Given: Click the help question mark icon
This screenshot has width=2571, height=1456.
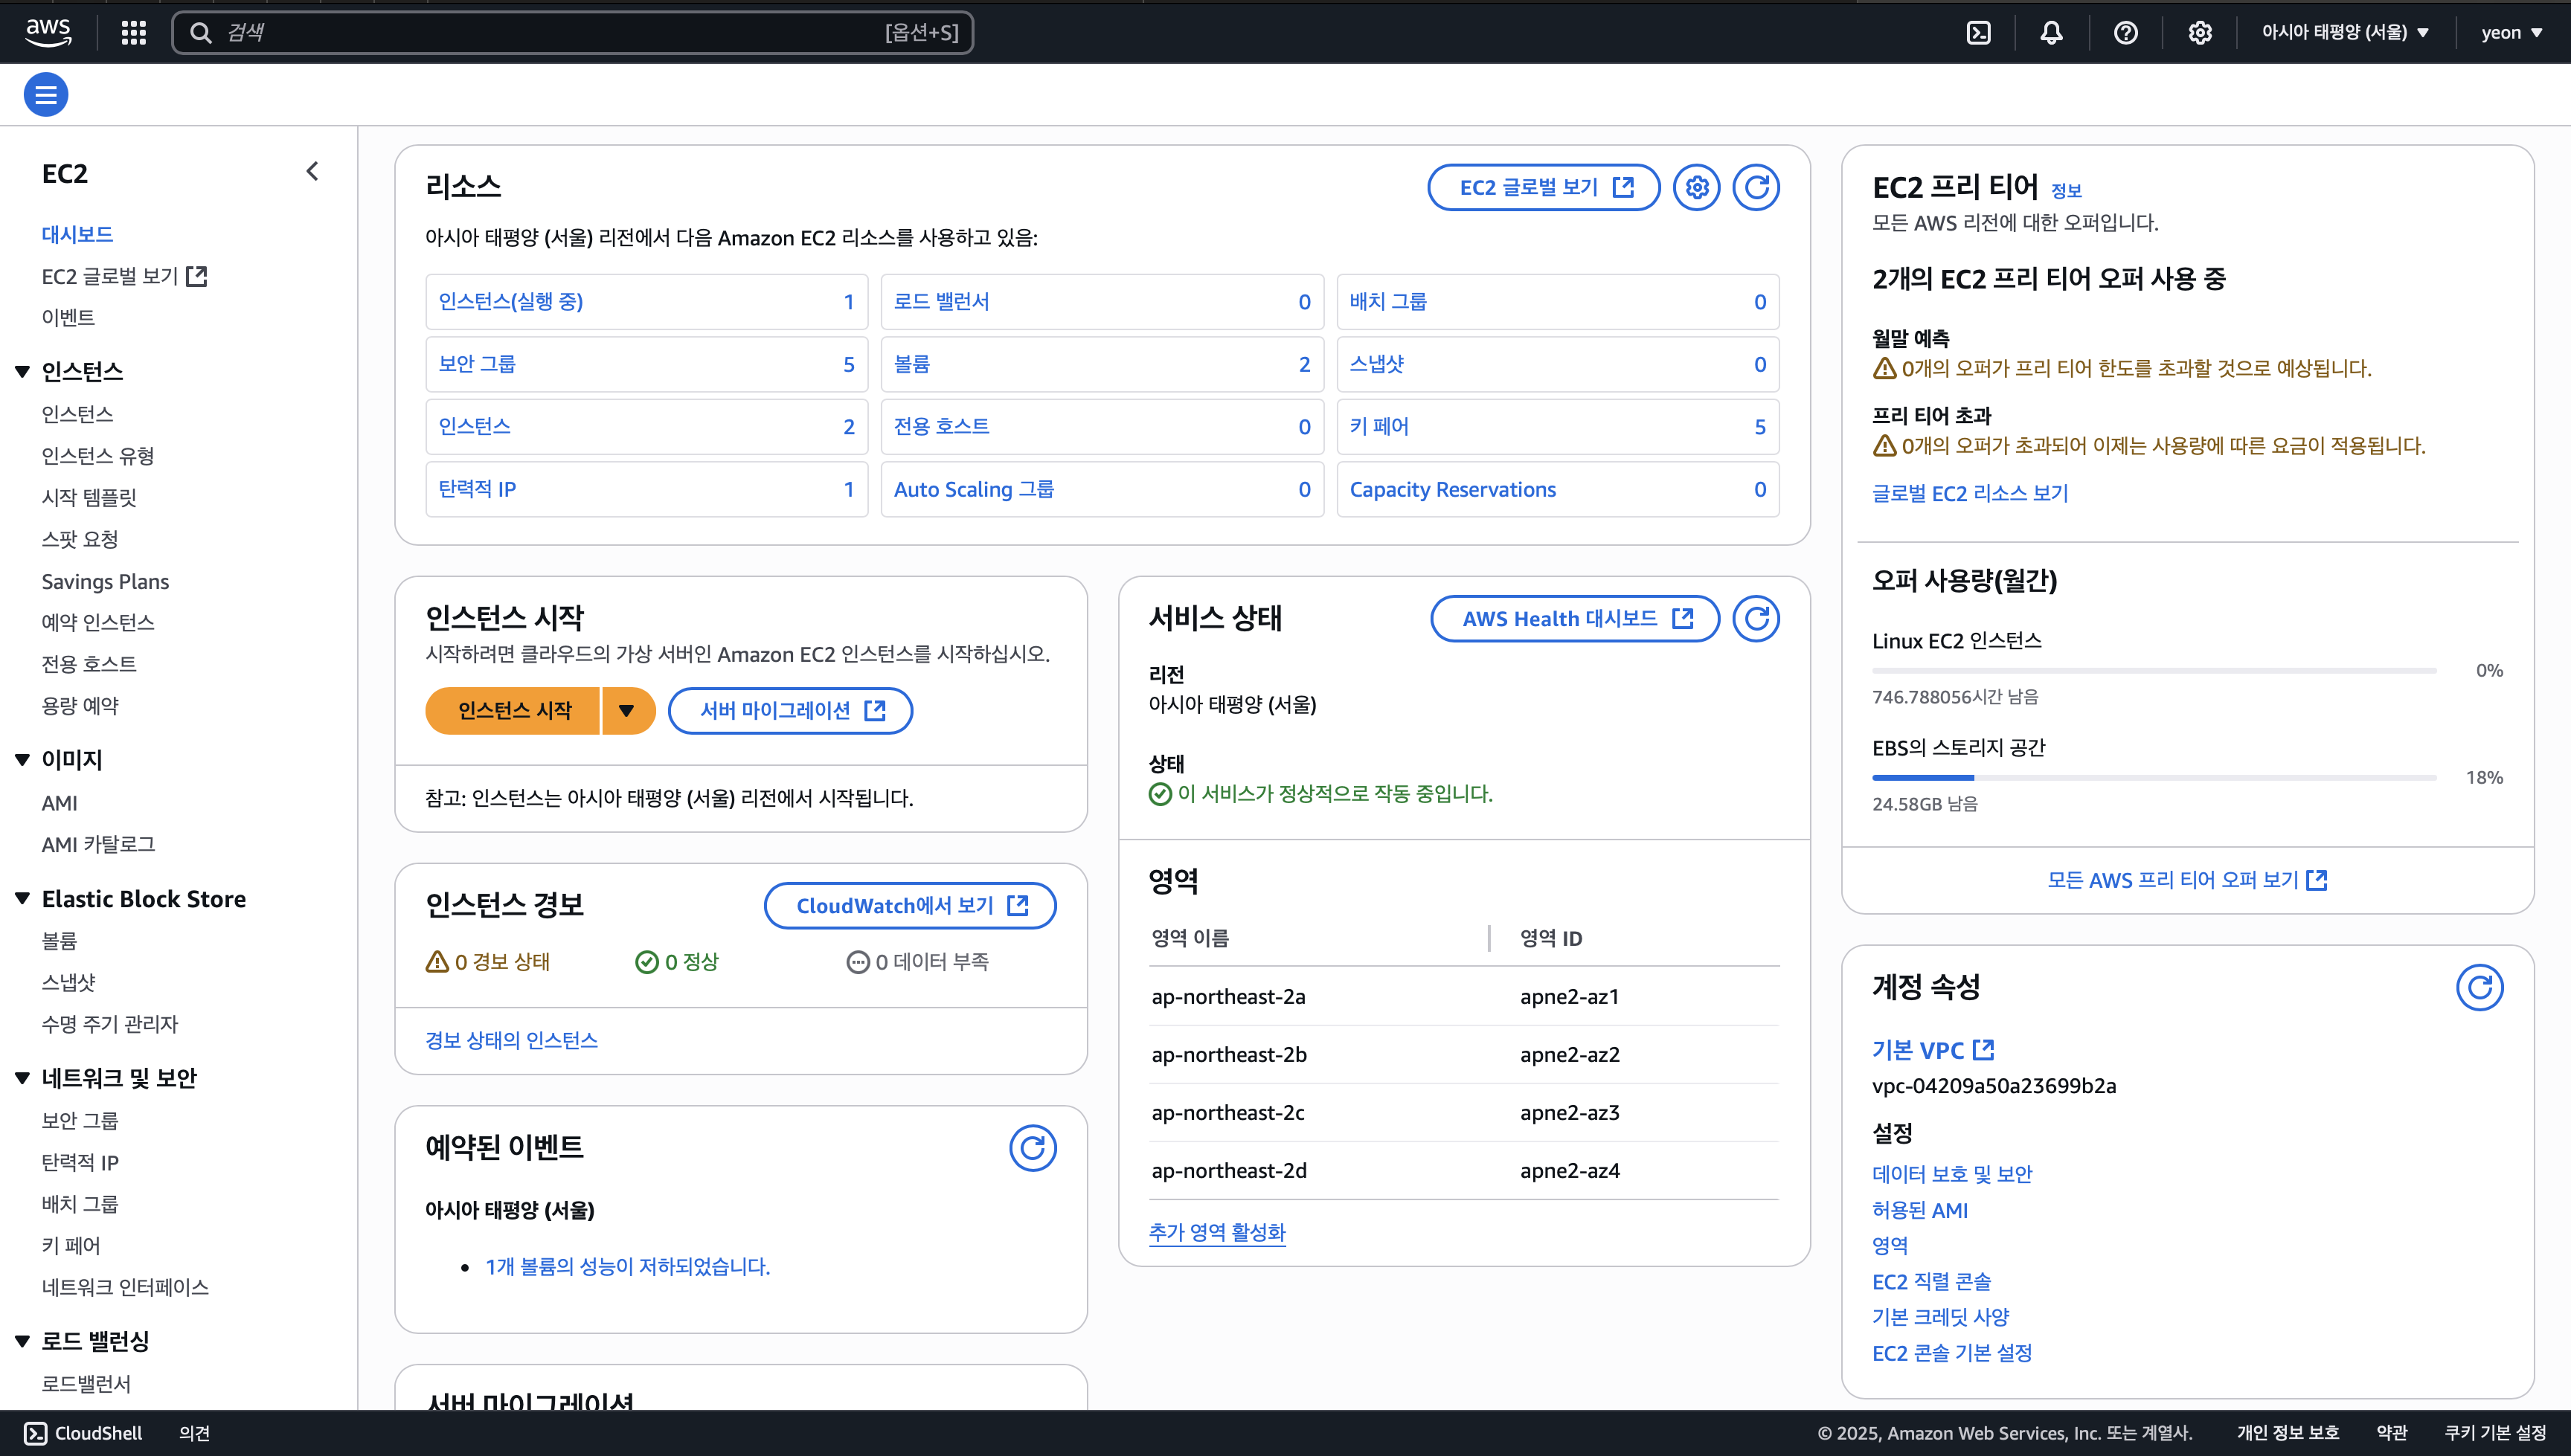Looking at the screenshot, I should click(2125, 33).
